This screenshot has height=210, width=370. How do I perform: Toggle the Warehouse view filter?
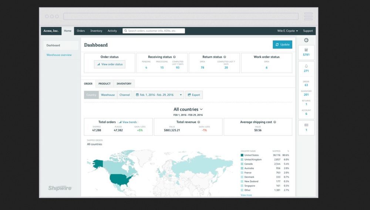point(108,95)
